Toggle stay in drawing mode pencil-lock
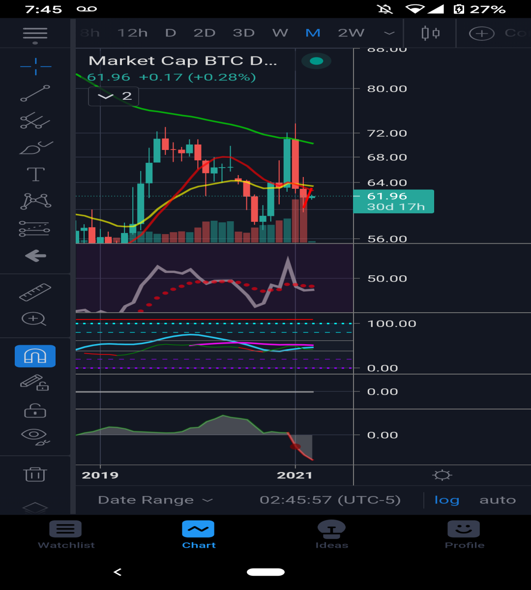The width and height of the screenshot is (531, 590). [34, 383]
